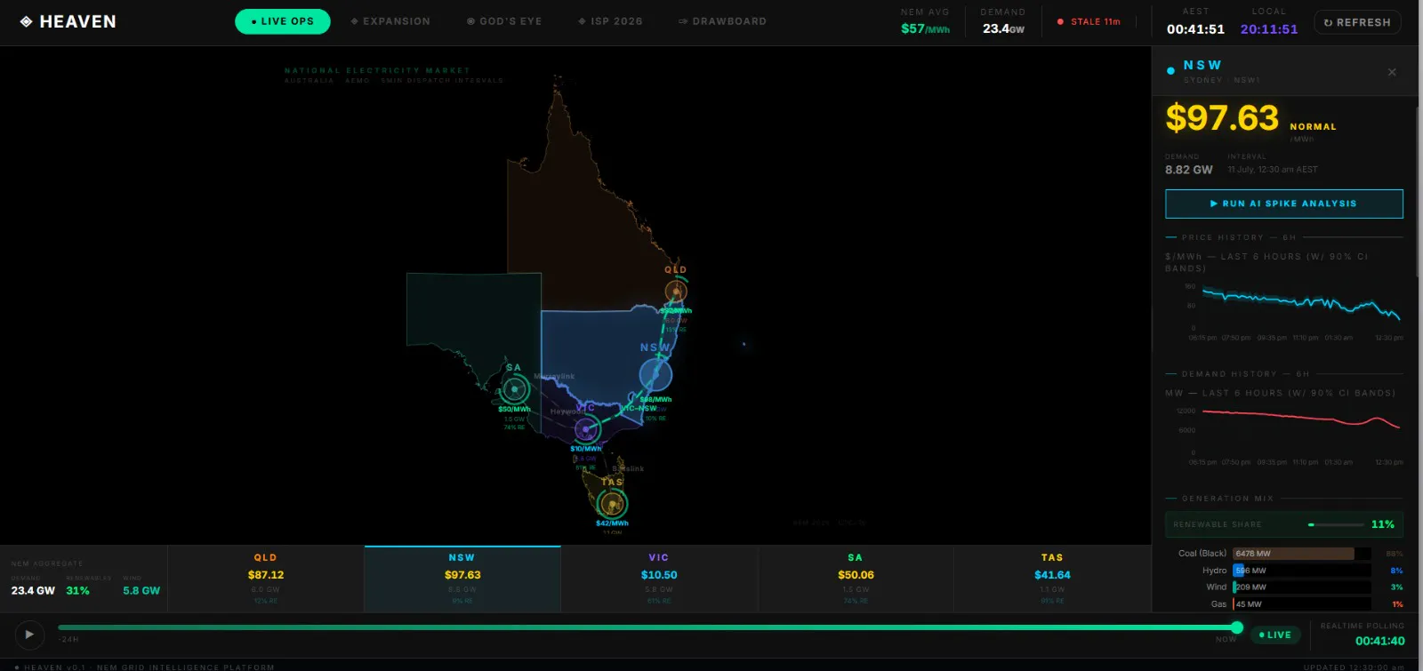This screenshot has height=671, width=1423.
Task: Switch to the EXPANSION tab
Action: tap(390, 21)
